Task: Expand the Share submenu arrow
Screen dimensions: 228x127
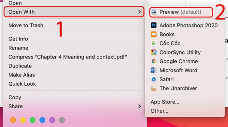Action: click(x=139, y=106)
